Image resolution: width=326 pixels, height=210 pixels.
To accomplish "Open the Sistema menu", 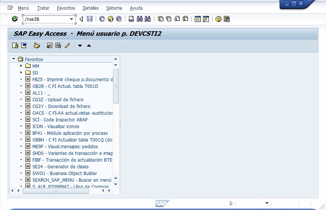I will coord(114,8).
